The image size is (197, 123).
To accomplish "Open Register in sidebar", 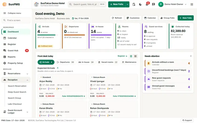I will click(16, 44).
